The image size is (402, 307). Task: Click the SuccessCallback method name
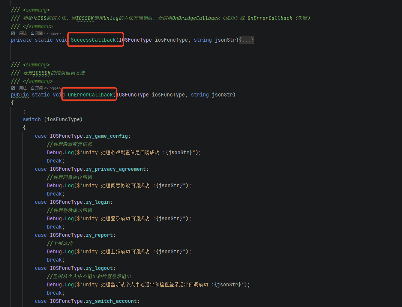[93, 40]
